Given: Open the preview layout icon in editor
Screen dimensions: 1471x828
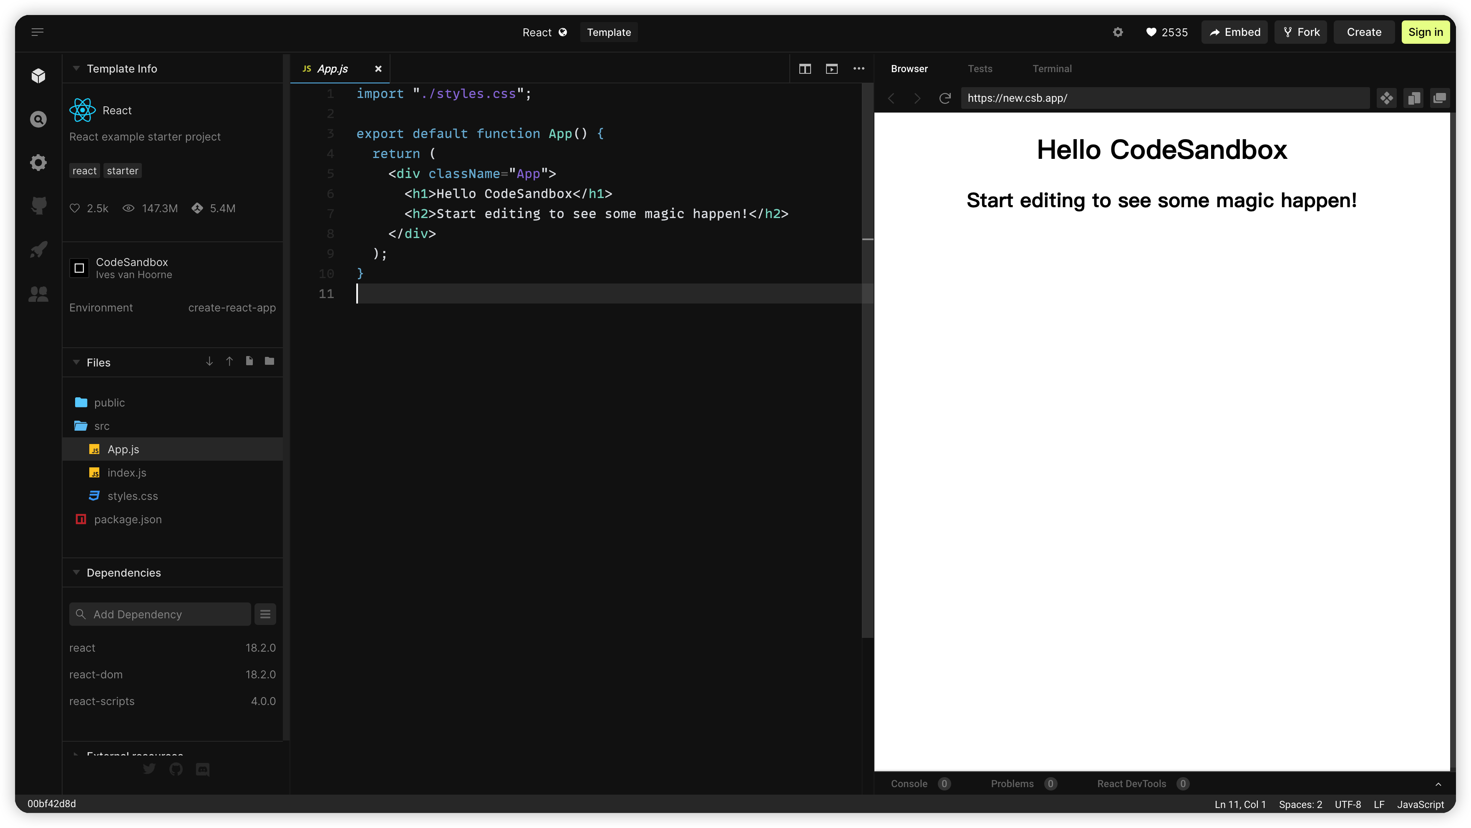Looking at the screenshot, I should 832,69.
